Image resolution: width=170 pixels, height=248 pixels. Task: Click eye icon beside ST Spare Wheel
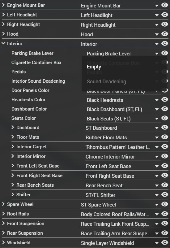pos(165,204)
